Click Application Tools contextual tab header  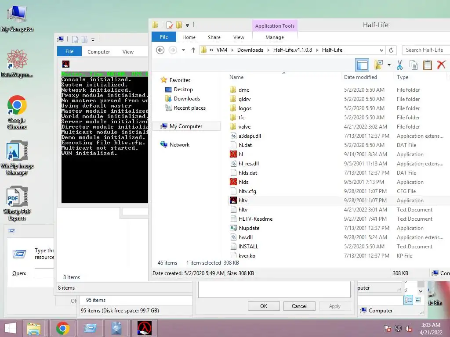pyautogui.click(x=275, y=26)
